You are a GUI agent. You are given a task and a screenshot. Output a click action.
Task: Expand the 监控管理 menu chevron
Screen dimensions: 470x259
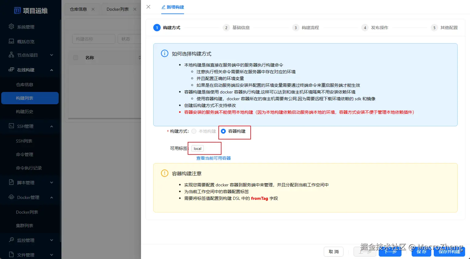(52, 240)
